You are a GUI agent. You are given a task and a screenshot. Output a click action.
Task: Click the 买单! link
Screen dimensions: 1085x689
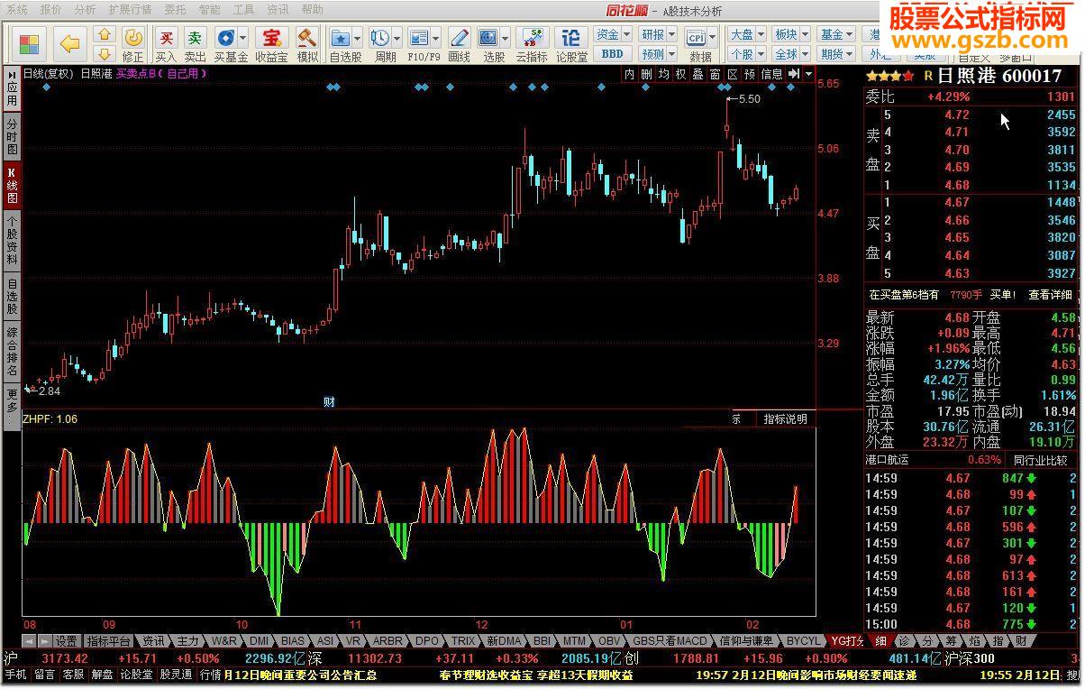click(x=1003, y=295)
